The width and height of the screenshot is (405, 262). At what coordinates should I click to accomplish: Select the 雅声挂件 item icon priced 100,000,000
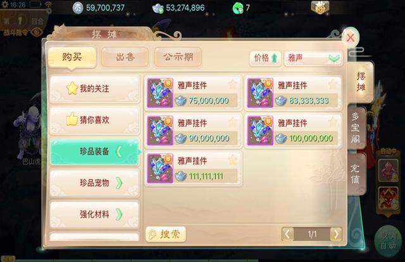(260, 130)
